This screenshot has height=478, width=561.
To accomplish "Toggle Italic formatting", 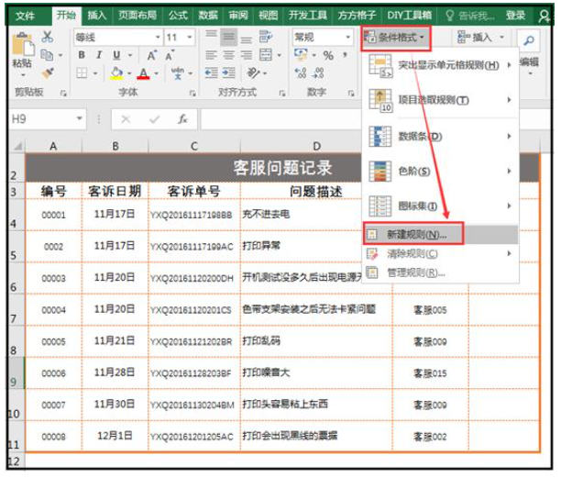I will 96,56.
